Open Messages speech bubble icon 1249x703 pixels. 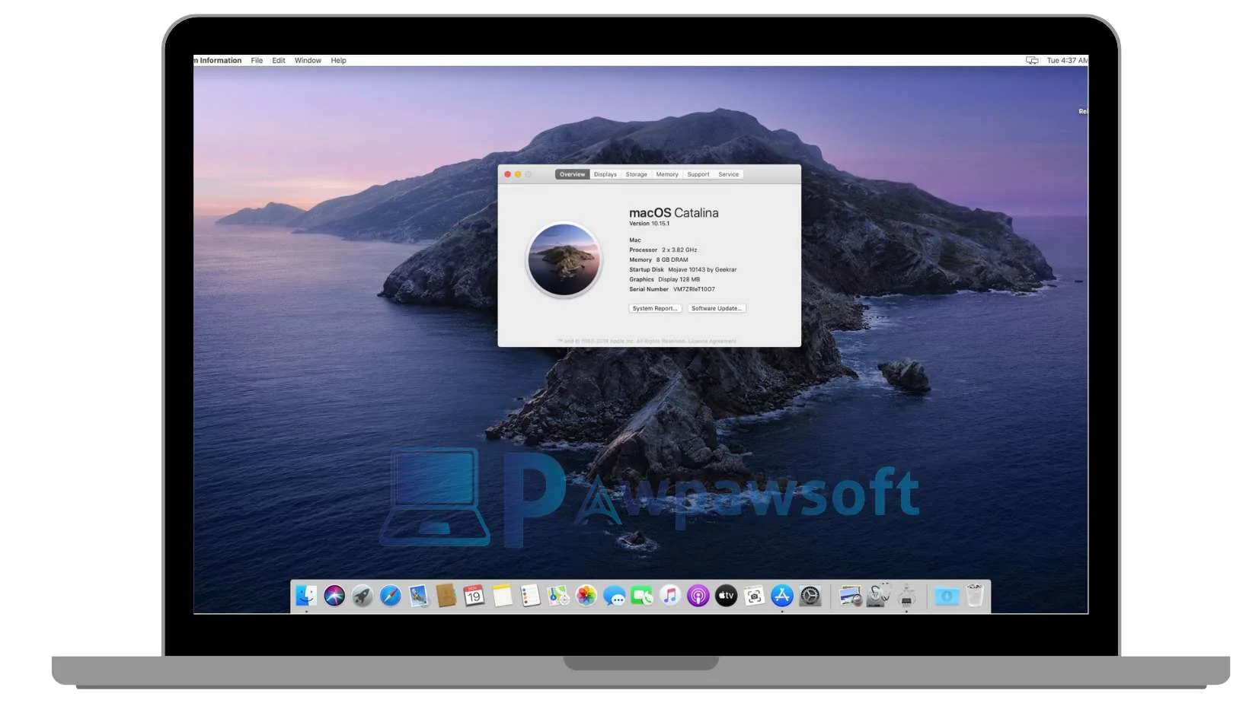click(x=614, y=596)
